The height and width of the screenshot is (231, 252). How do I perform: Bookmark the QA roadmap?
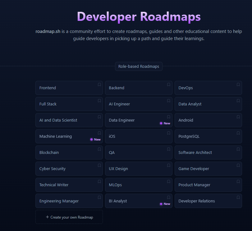(x=169, y=149)
